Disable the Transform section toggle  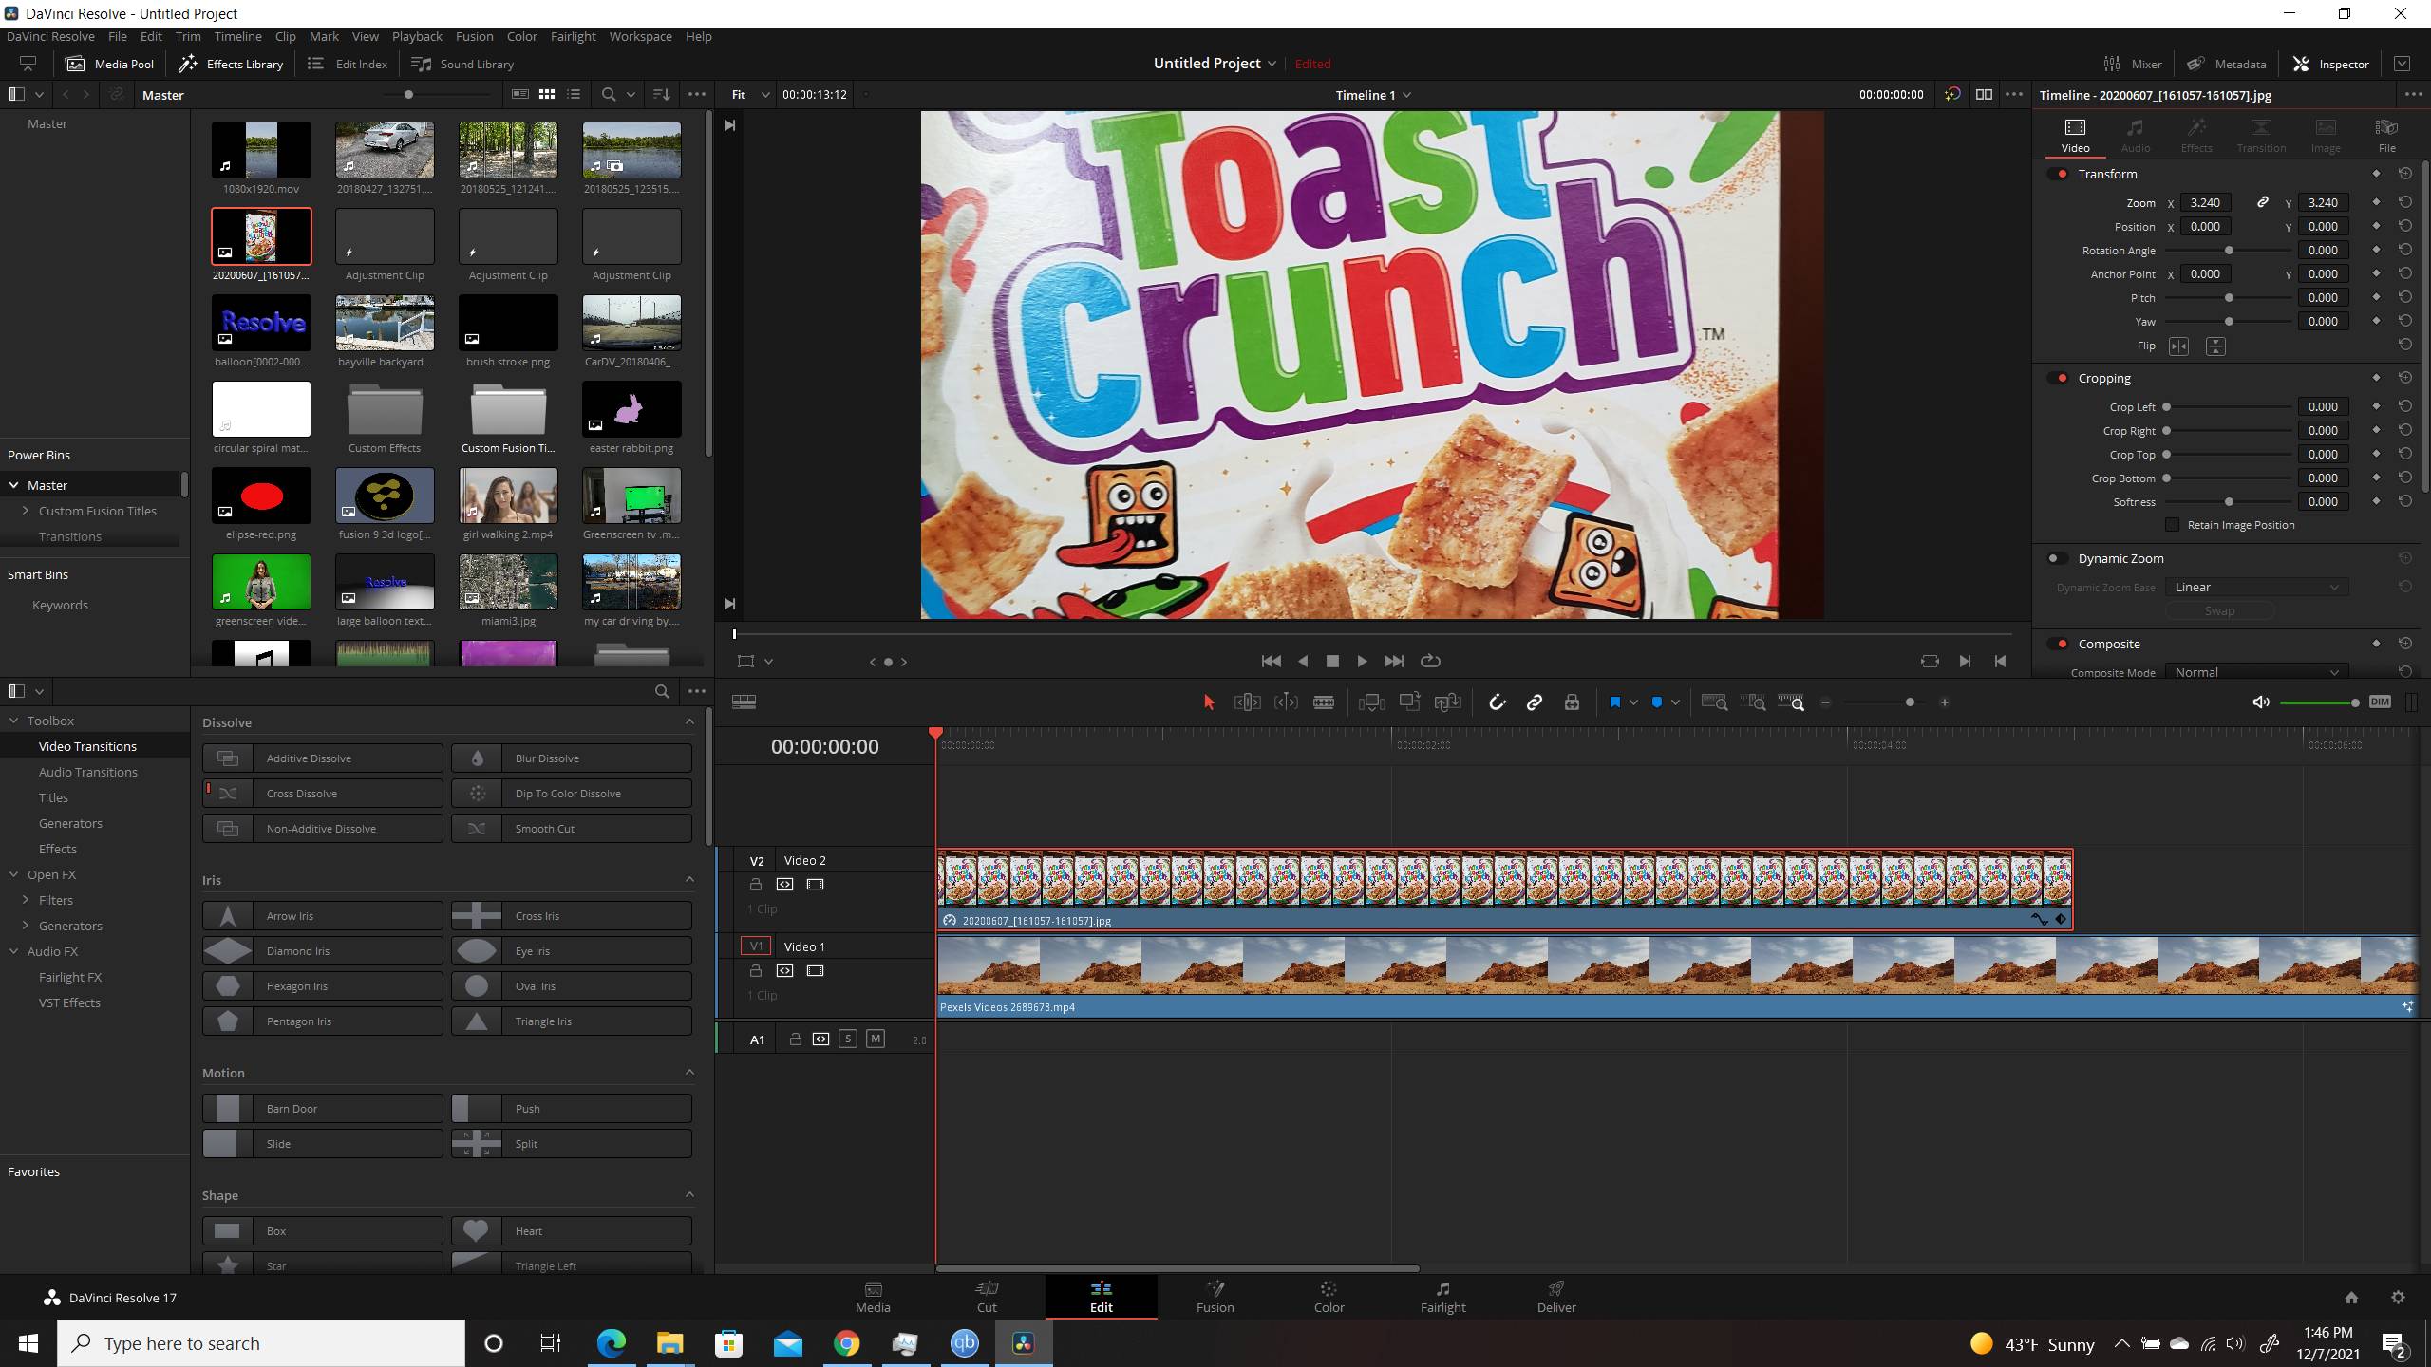pos(2059,174)
